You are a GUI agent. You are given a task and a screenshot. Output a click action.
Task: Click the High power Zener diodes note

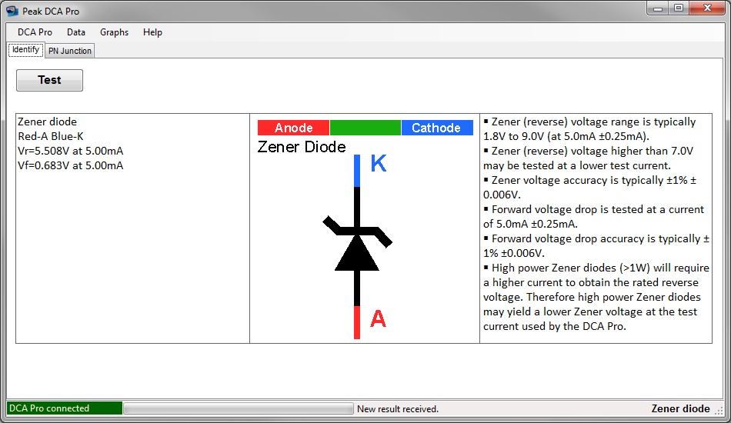click(596, 297)
